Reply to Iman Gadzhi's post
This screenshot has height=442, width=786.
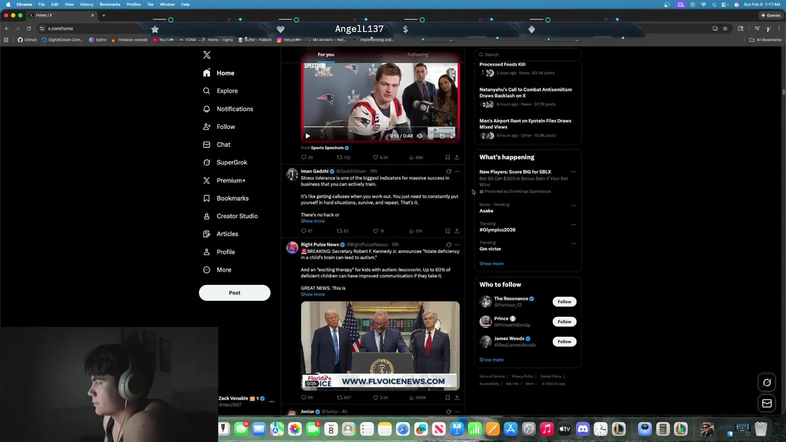(x=306, y=231)
